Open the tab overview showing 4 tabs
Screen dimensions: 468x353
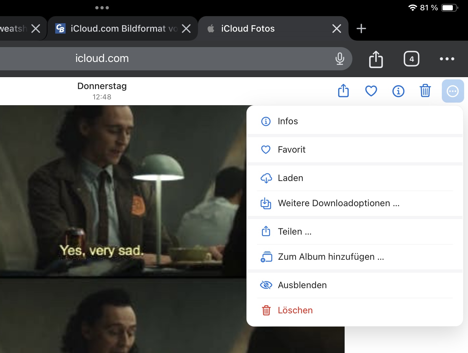[411, 59]
